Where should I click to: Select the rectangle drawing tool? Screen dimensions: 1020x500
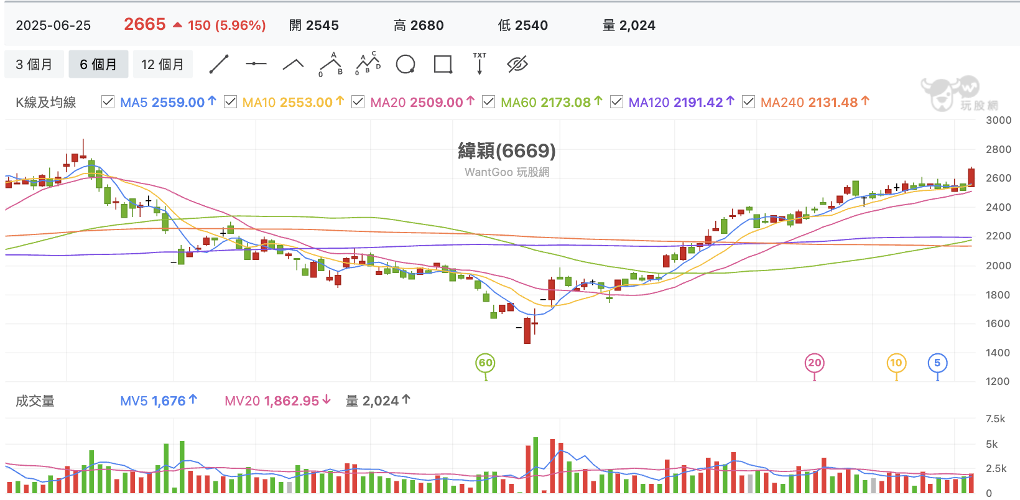click(x=443, y=64)
